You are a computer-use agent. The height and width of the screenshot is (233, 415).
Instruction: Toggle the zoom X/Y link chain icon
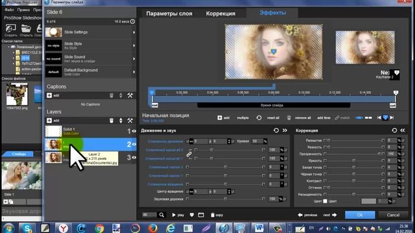(x=189, y=154)
